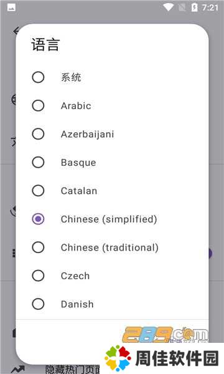Image resolution: width=224 pixels, height=374 pixels.
Task: Tap the Chinese (traditional) text label
Action: [110, 247]
